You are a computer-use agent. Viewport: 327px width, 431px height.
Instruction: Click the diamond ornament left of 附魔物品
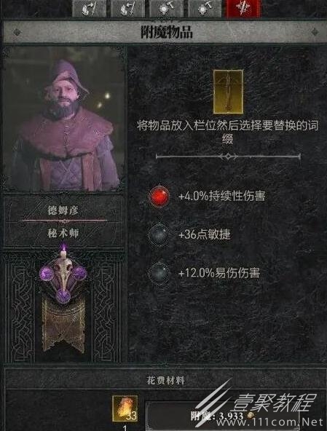coord(17,32)
